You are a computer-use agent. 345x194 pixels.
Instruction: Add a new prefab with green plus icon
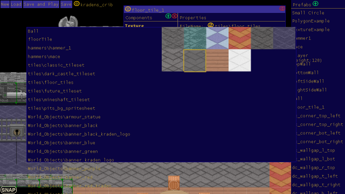point(315,4)
